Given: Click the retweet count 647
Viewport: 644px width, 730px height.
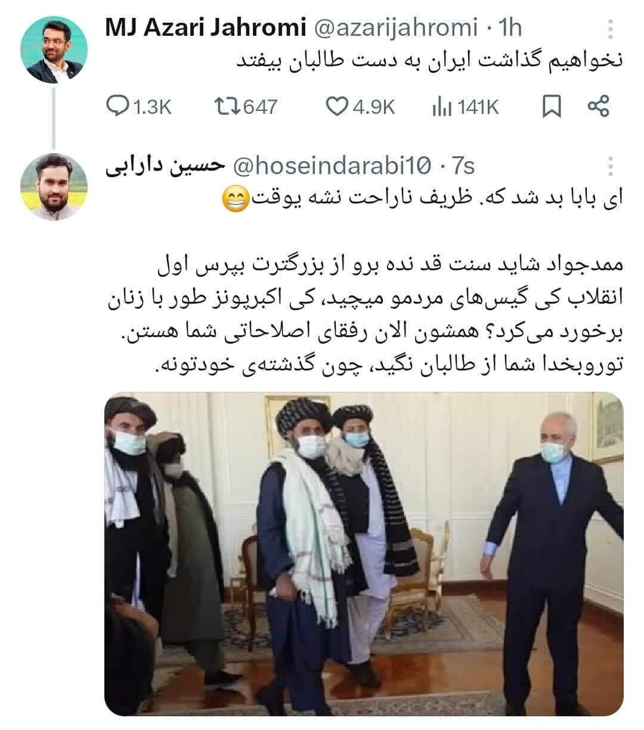Looking at the screenshot, I should point(260,107).
